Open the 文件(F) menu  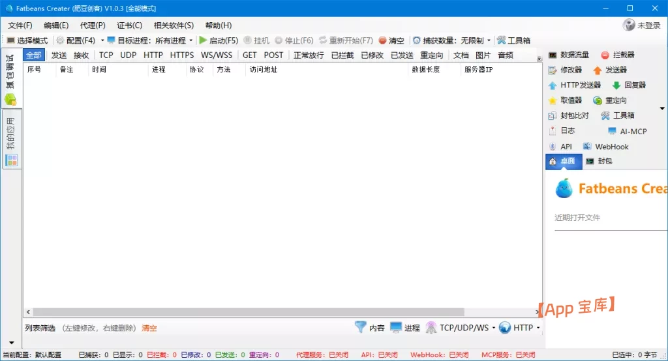(20, 25)
